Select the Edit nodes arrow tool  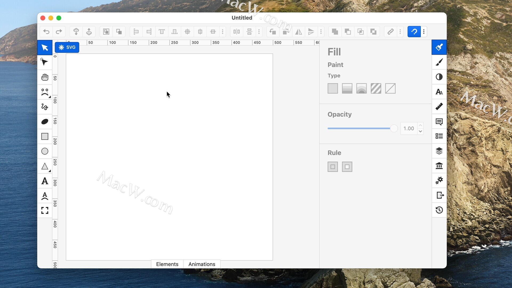(x=45, y=62)
